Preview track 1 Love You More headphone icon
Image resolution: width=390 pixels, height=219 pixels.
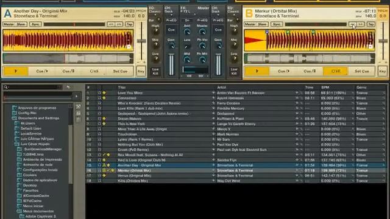click(99, 93)
